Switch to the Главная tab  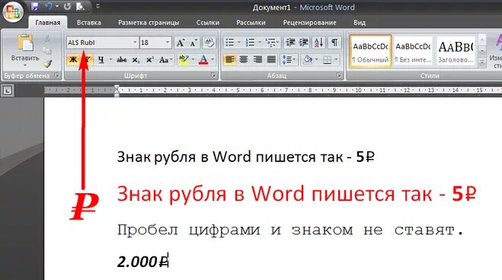(48, 23)
